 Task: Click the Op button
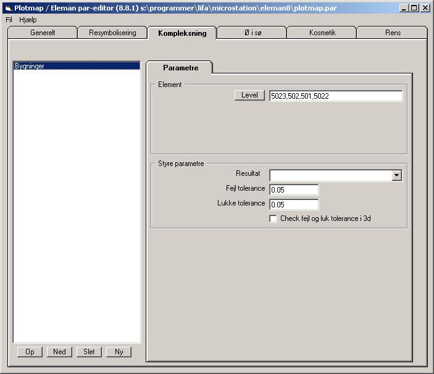[30, 352]
